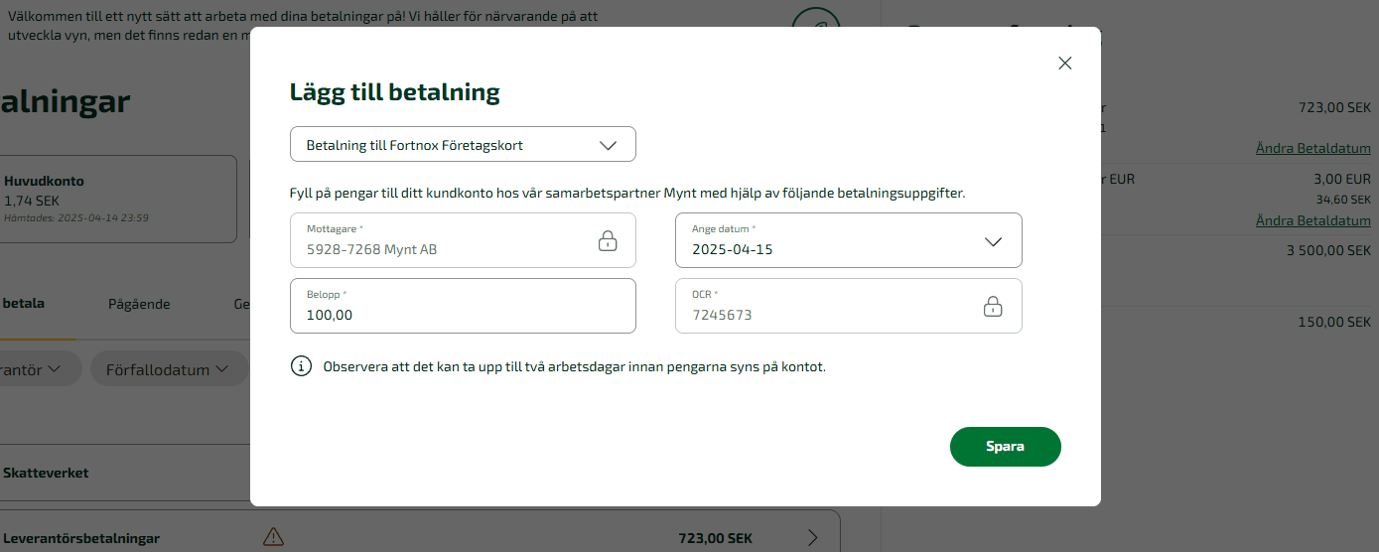
Task: Open Leverantörsbetalningar row with right chevron
Action: point(813,537)
